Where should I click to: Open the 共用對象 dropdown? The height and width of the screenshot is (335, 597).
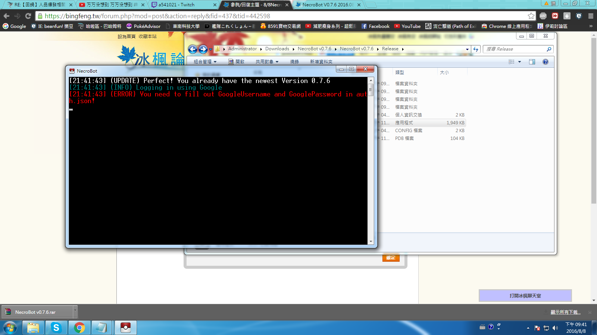[267, 62]
